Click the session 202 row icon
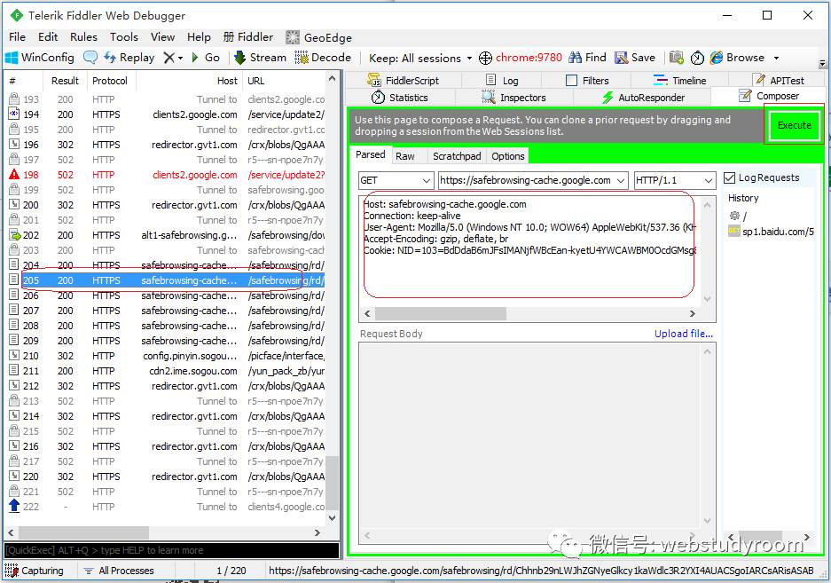Image resolution: width=831 pixels, height=583 pixels. tap(14, 235)
